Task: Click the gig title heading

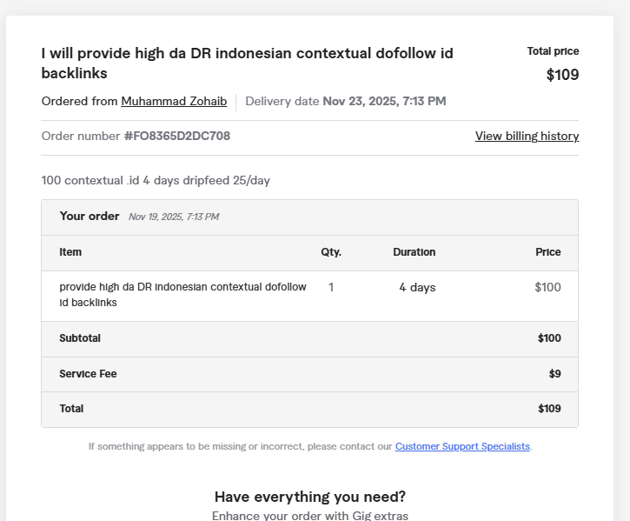Action: click(247, 63)
